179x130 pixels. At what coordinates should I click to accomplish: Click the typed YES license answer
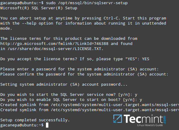point(146,59)
